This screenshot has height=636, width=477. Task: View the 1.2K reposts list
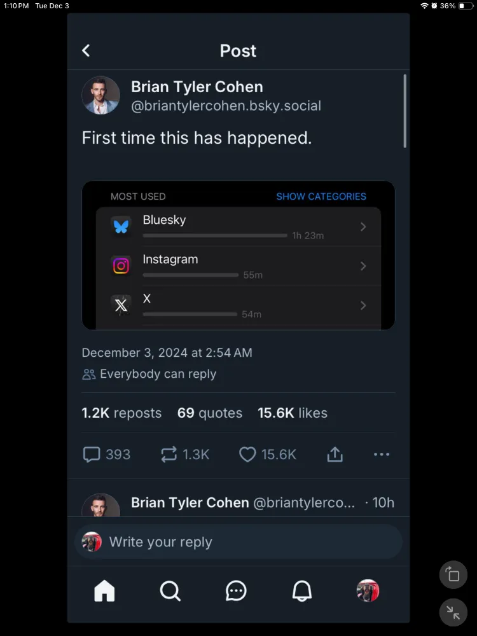click(x=121, y=413)
